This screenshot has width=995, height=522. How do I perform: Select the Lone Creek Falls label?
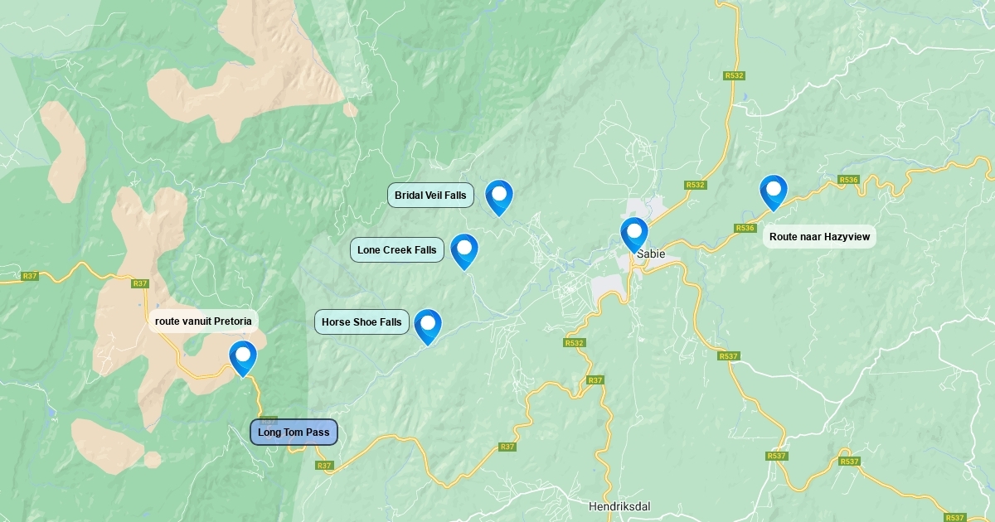[397, 250]
